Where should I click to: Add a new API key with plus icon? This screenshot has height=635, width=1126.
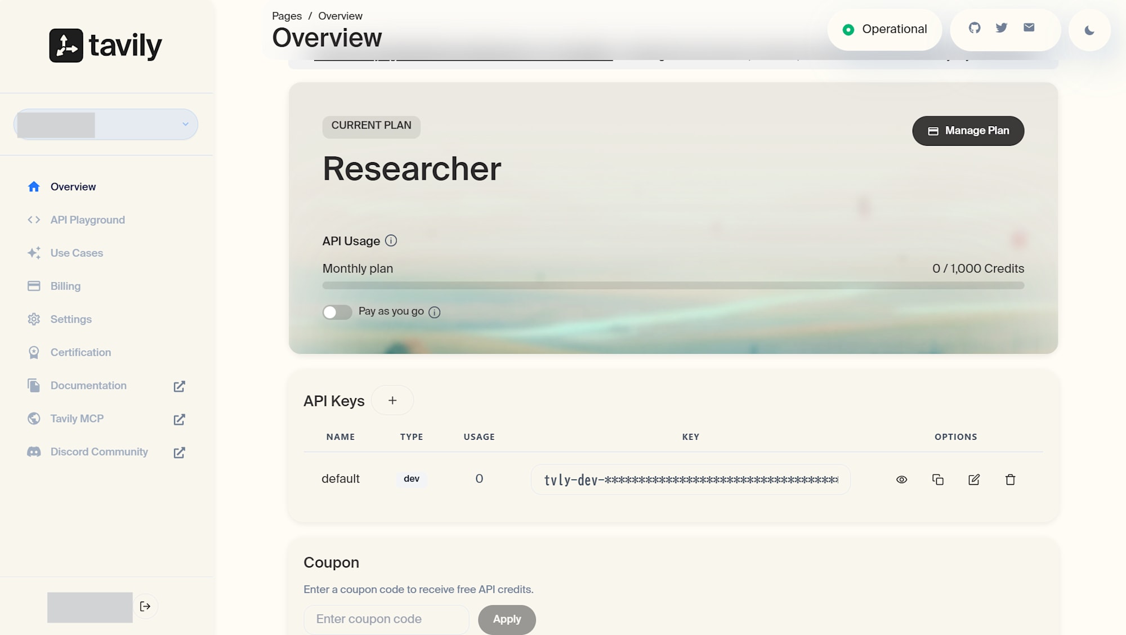(x=392, y=400)
